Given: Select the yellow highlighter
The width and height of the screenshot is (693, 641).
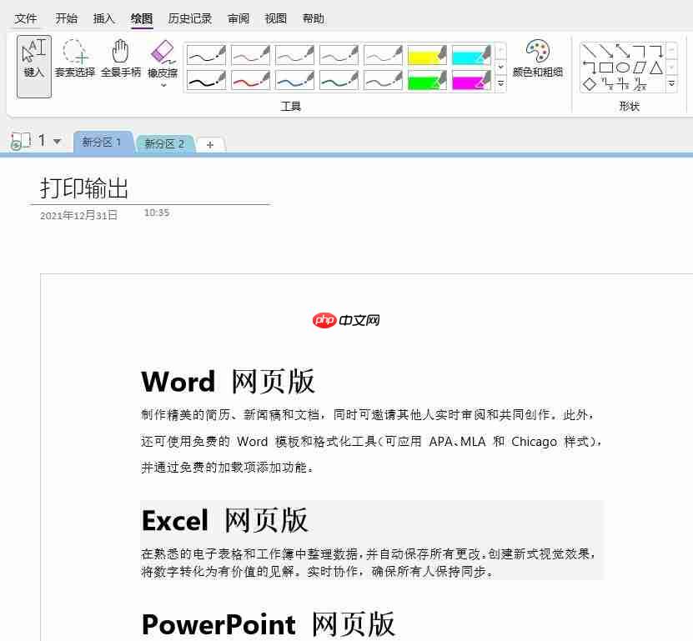Looking at the screenshot, I should pyautogui.click(x=427, y=55).
